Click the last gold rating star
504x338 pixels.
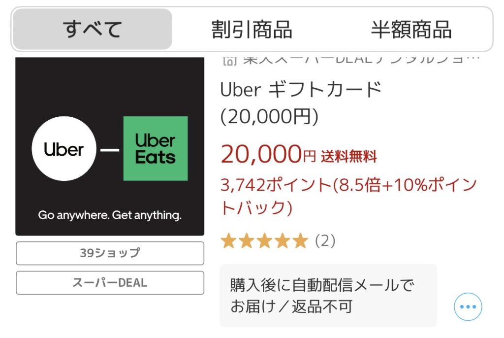300,241
